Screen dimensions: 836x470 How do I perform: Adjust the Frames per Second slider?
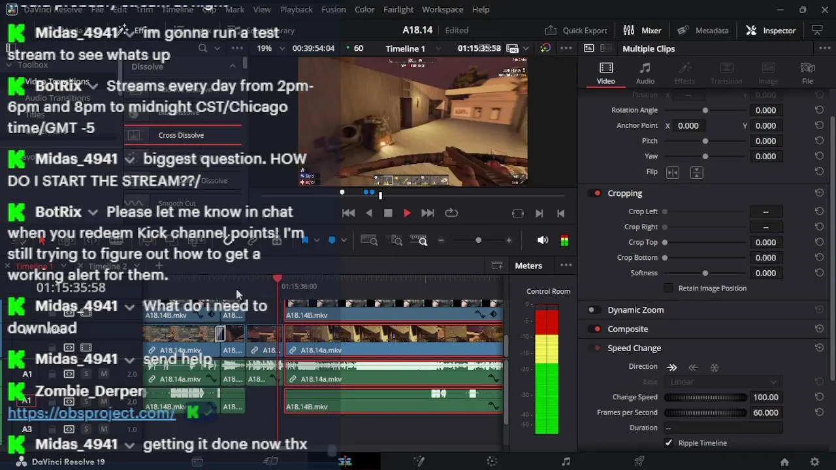(x=705, y=413)
